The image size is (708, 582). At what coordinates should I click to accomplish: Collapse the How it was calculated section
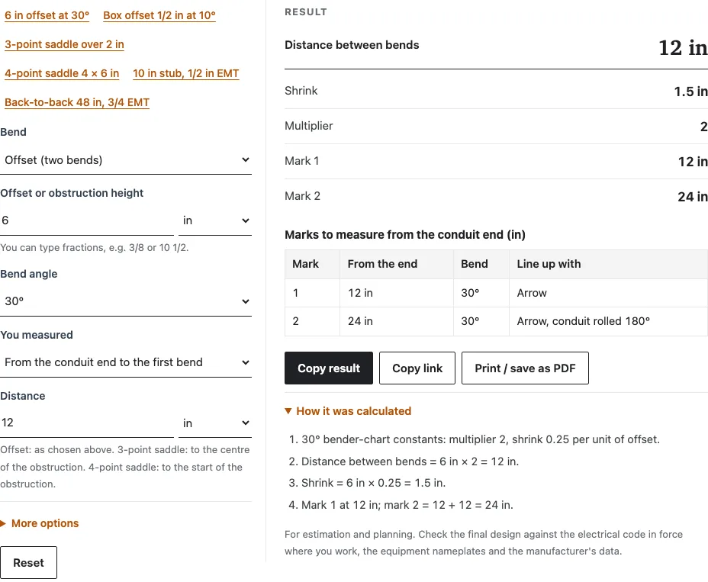348,411
